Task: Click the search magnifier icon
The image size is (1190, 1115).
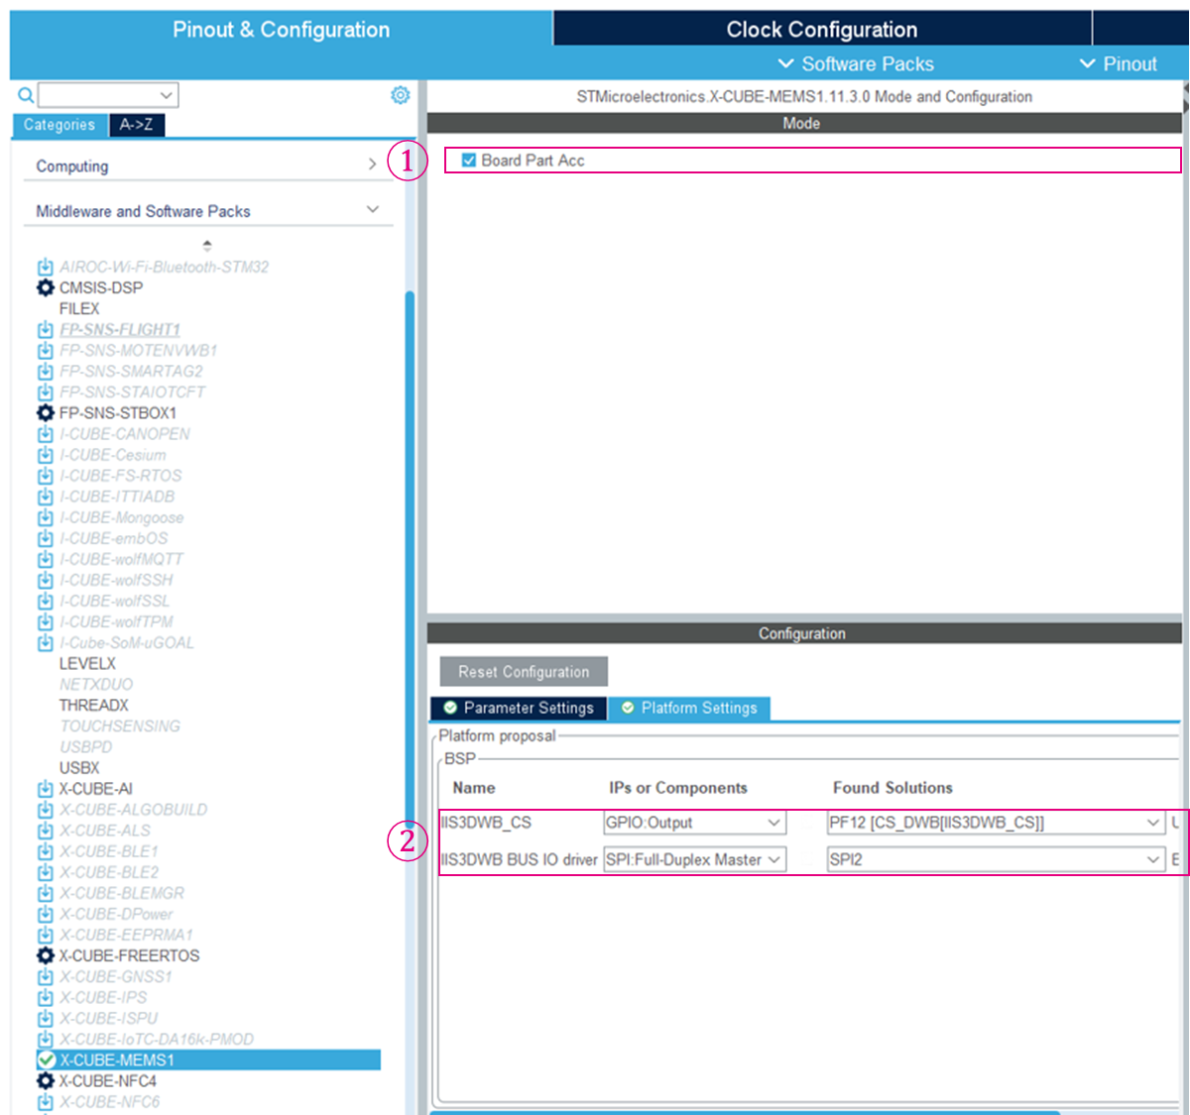Action: coord(26,95)
